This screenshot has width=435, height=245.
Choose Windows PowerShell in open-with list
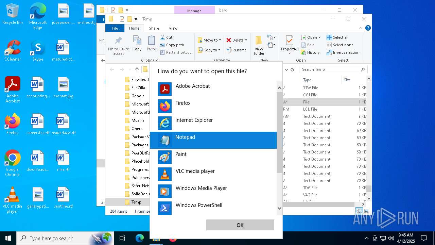[213, 208]
